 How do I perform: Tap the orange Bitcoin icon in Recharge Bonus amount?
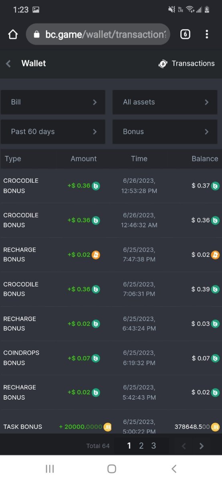click(96, 255)
